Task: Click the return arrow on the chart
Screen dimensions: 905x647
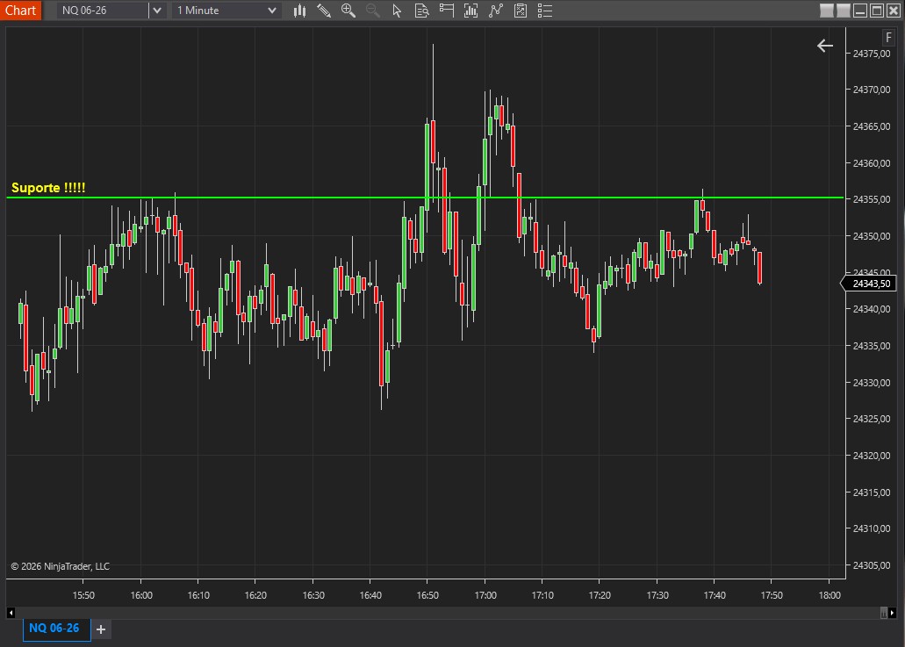Action: coord(824,46)
